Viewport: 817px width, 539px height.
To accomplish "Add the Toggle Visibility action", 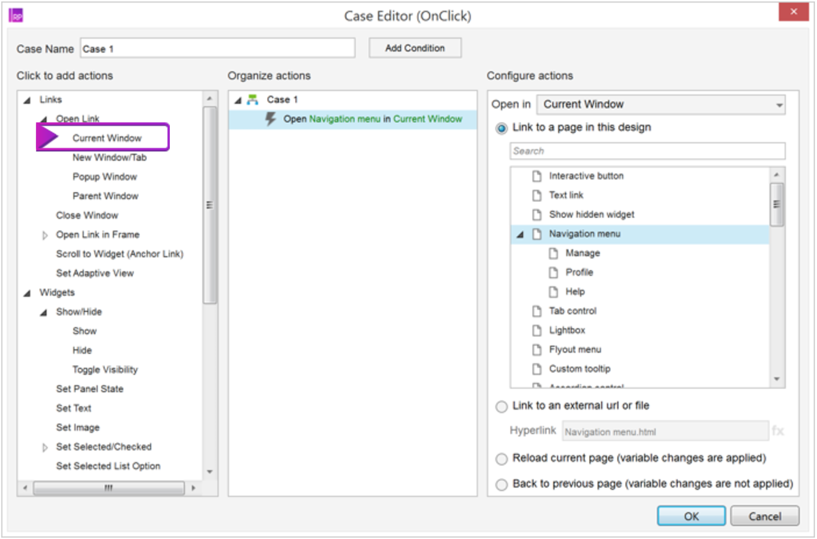I will (x=105, y=369).
